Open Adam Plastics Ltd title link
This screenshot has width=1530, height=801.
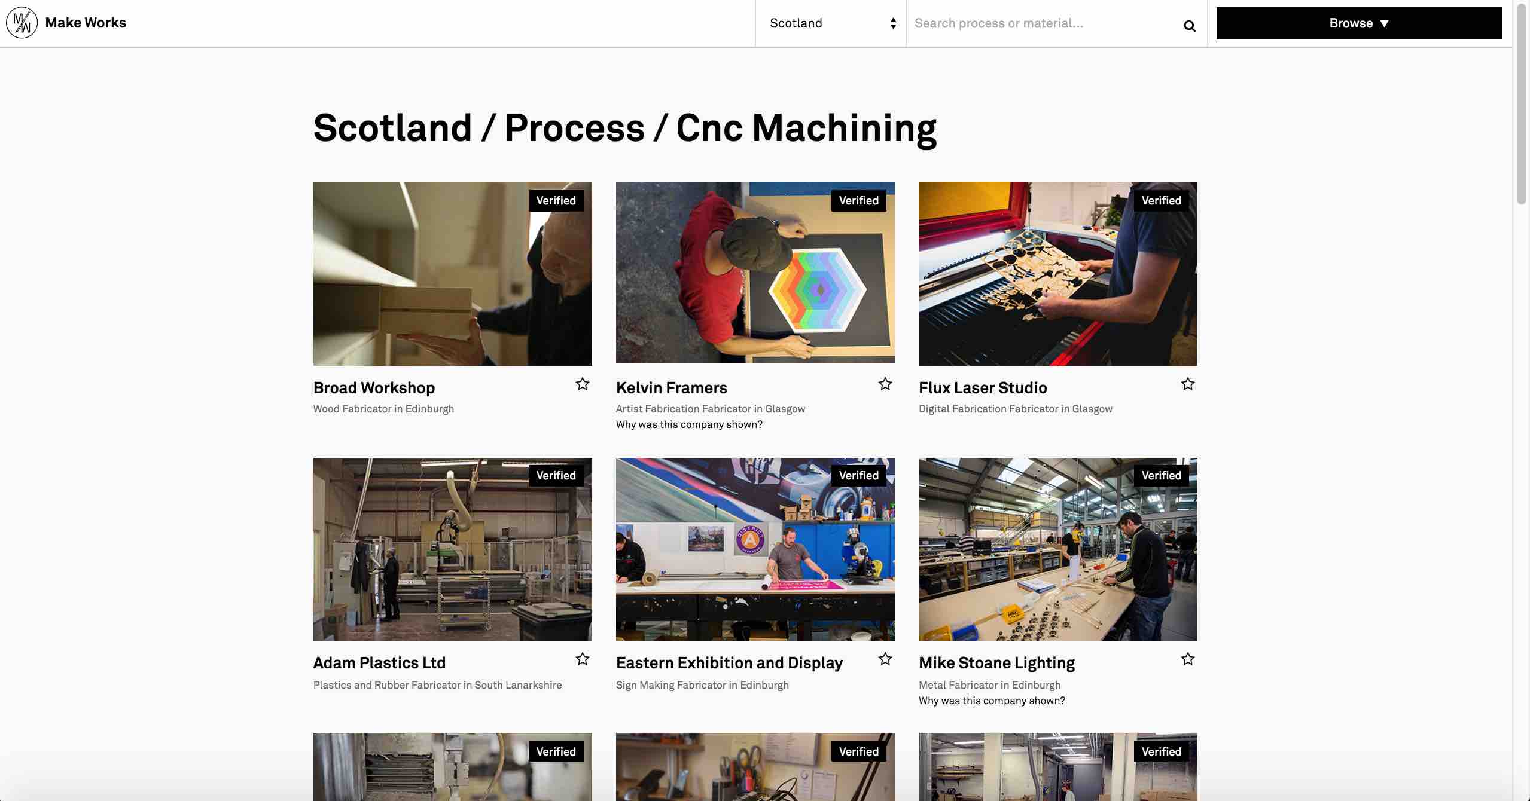click(x=379, y=663)
